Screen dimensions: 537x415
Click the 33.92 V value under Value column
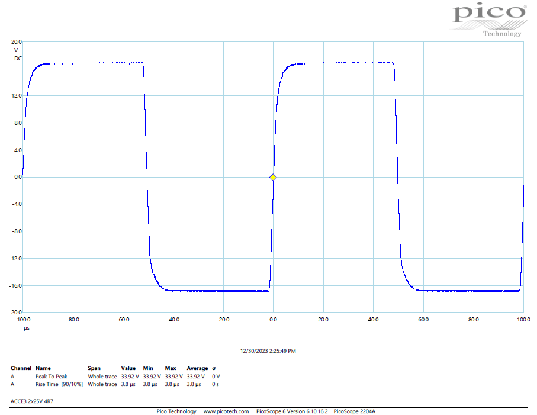click(x=130, y=377)
